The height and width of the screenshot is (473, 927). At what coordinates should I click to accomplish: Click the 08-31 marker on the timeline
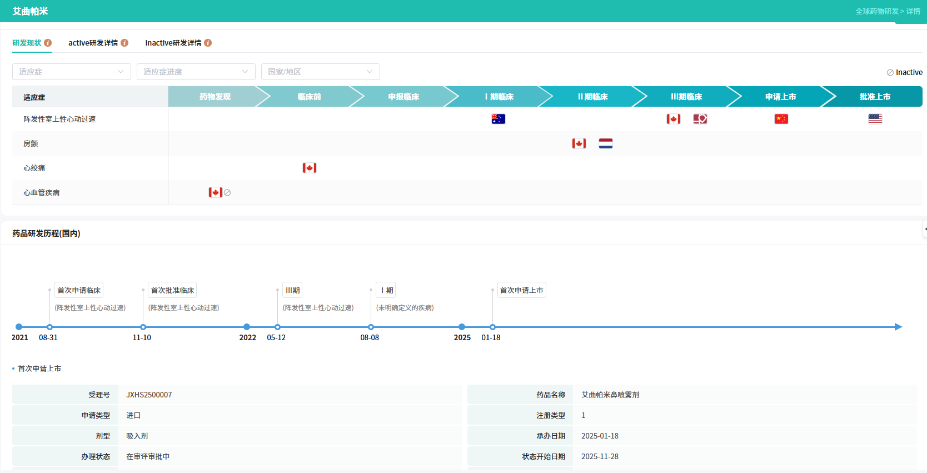point(50,327)
